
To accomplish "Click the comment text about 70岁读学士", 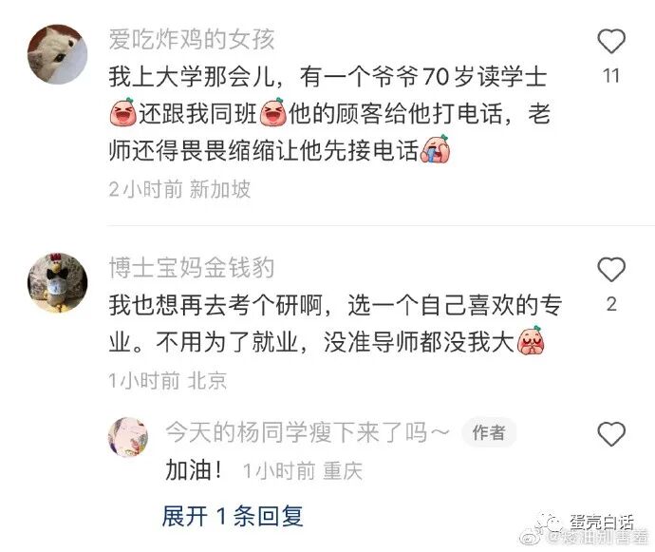I will tap(329, 114).
